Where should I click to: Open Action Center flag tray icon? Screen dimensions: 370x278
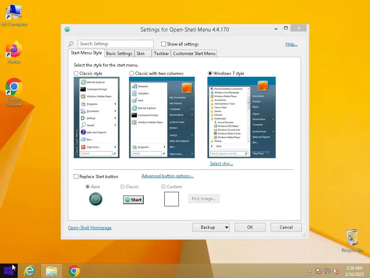319,271
